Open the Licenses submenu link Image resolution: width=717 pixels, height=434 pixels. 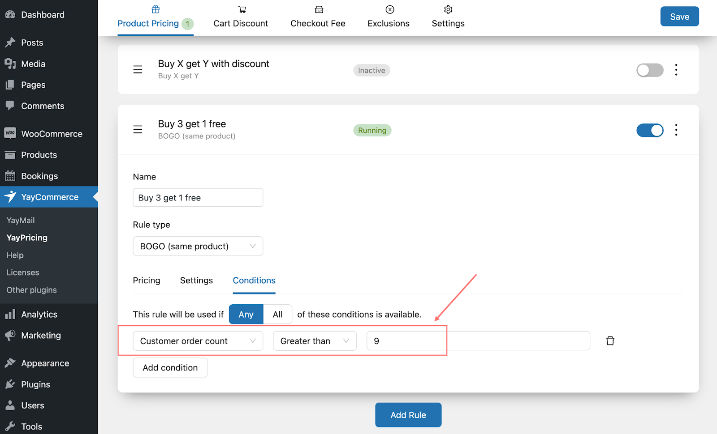23,272
